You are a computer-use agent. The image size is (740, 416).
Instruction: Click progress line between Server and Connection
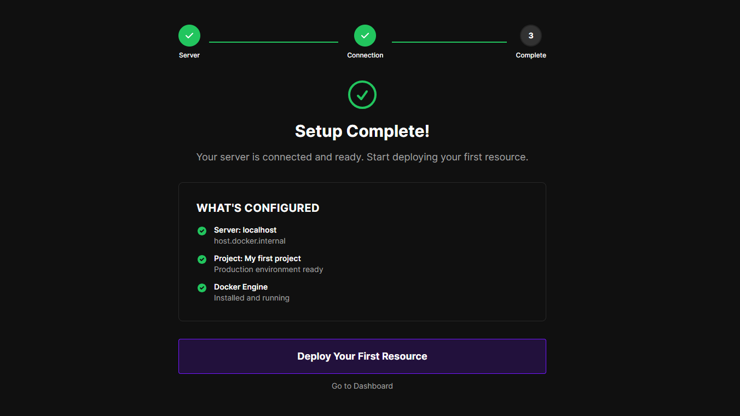(x=274, y=42)
